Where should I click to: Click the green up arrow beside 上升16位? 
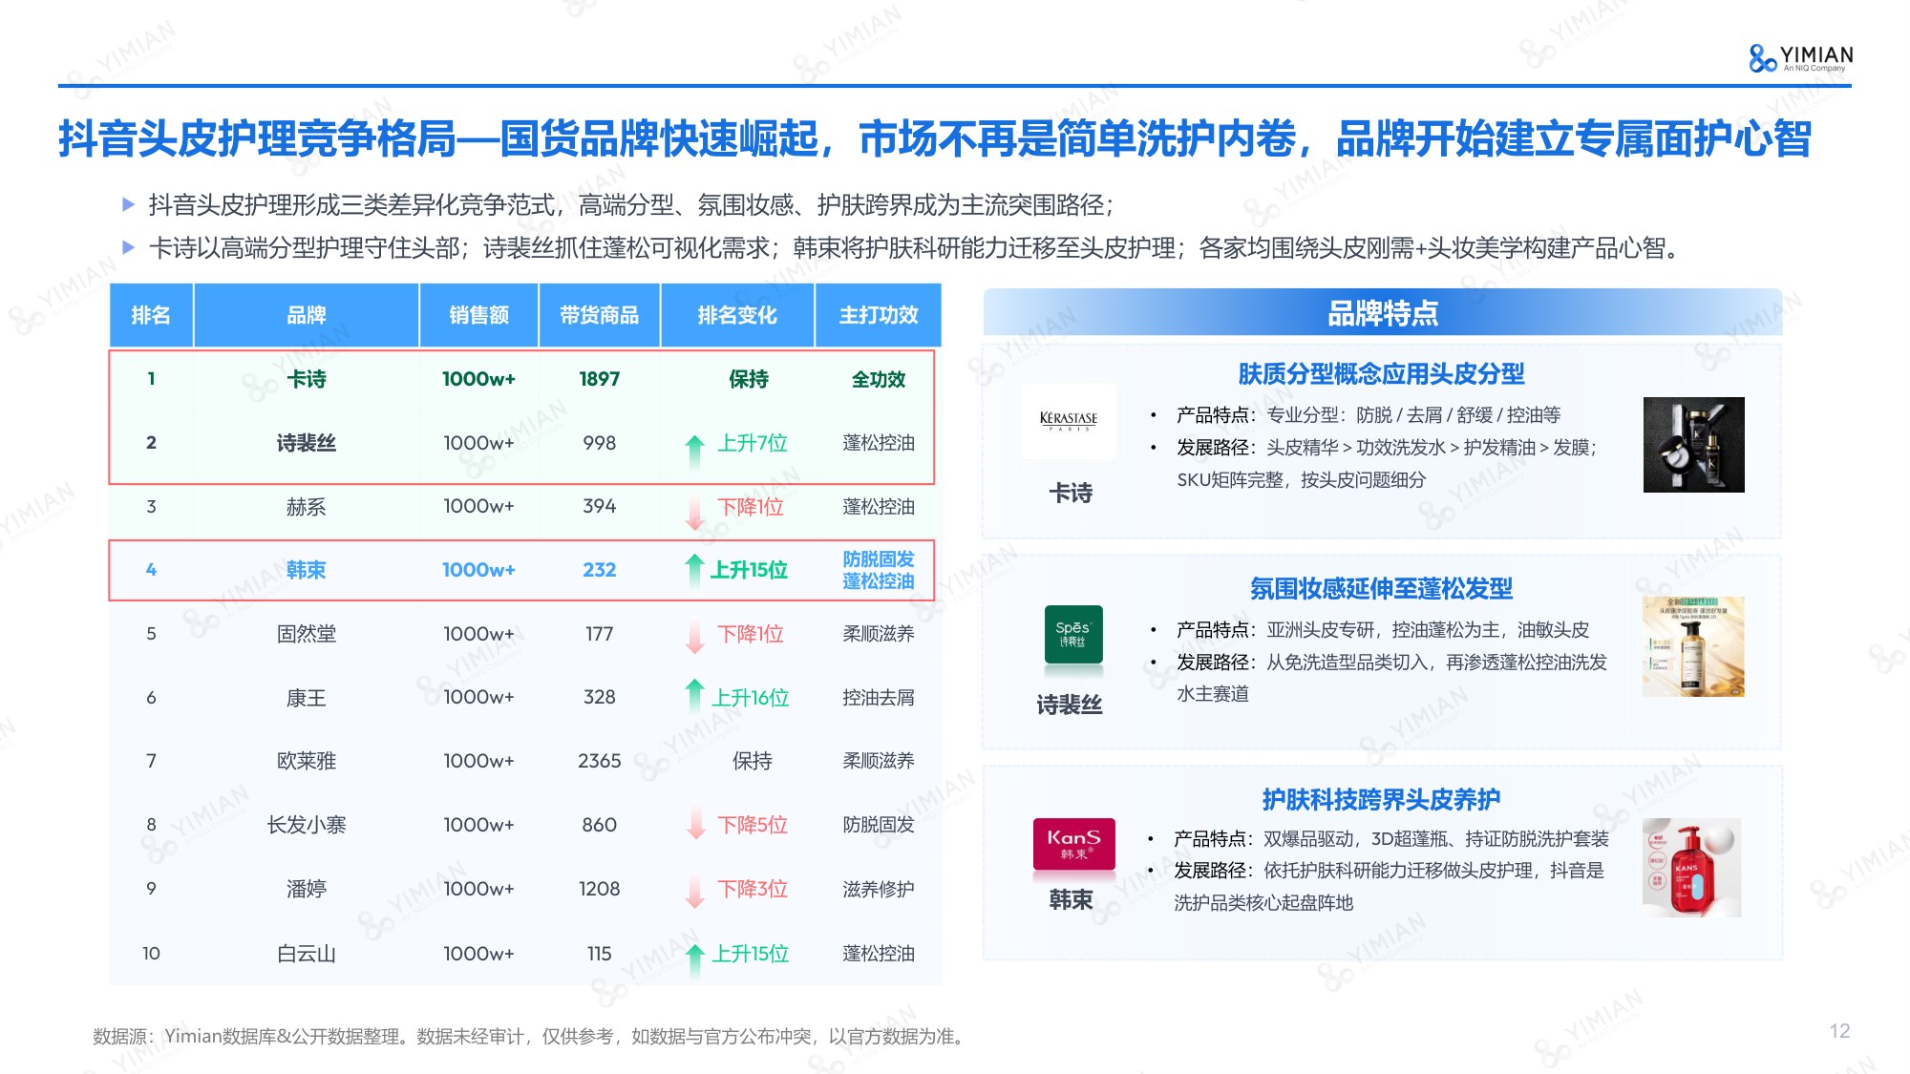click(x=695, y=695)
